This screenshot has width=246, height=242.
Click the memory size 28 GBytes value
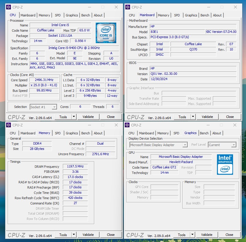(x=37, y=149)
